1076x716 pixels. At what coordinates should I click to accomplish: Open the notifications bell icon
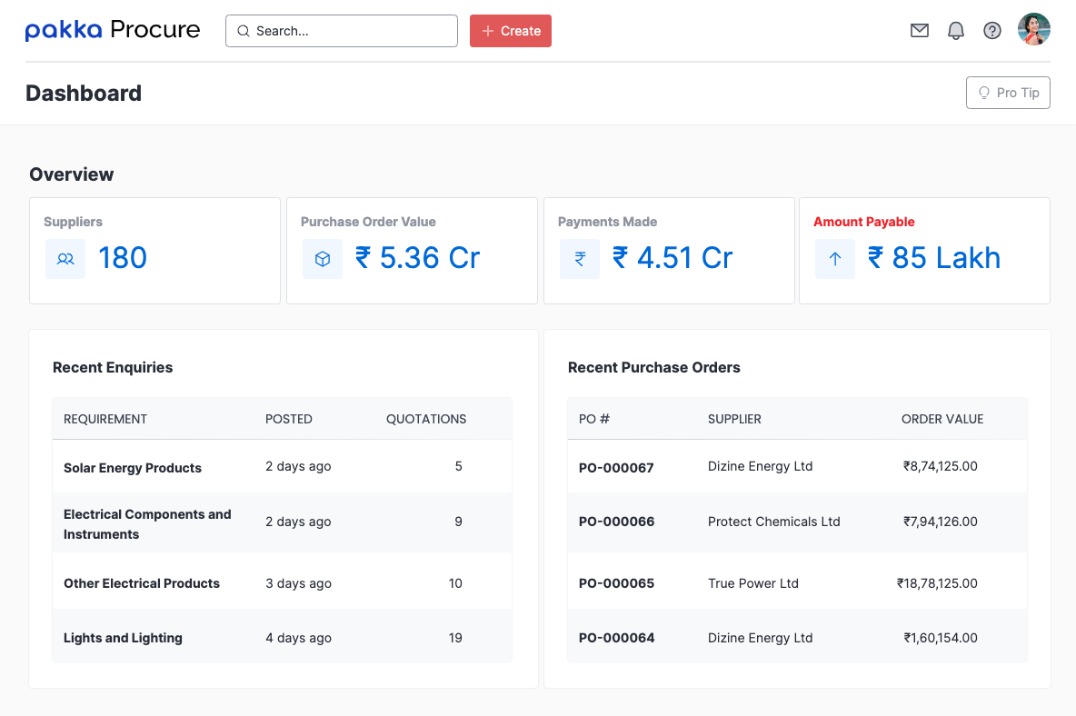(955, 30)
